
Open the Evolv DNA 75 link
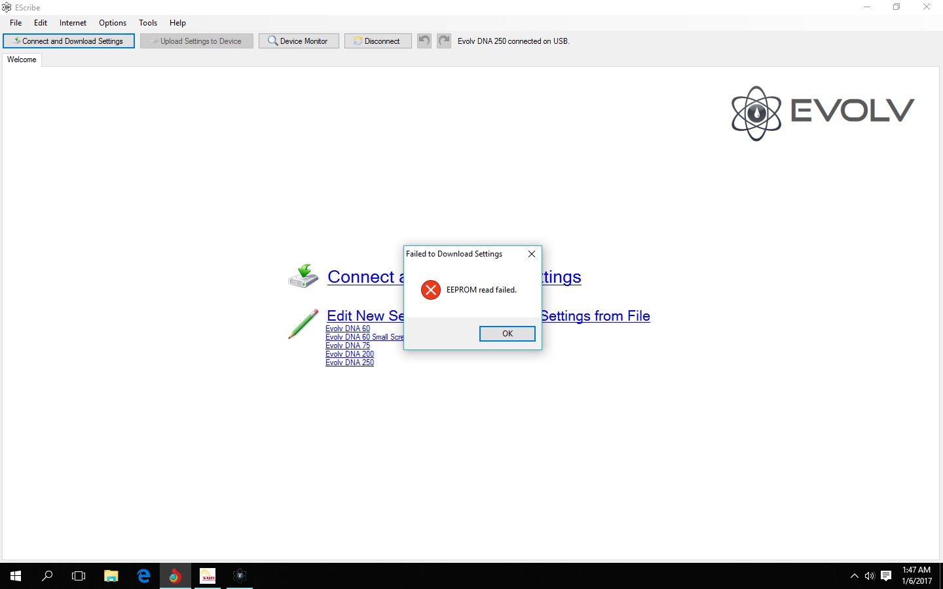[348, 346]
